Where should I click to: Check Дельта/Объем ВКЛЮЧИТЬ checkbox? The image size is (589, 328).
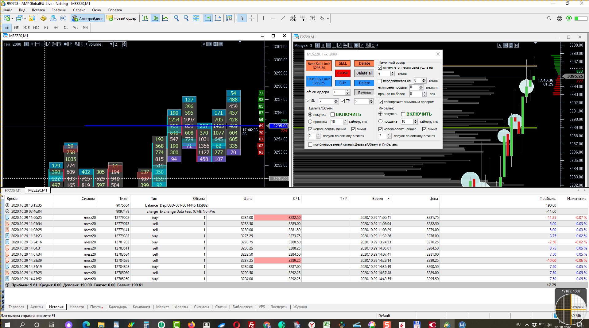pos(332,114)
